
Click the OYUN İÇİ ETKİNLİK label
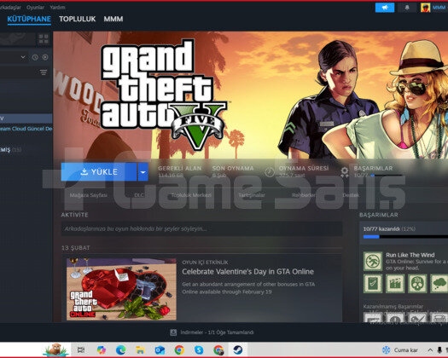[x=205, y=262]
